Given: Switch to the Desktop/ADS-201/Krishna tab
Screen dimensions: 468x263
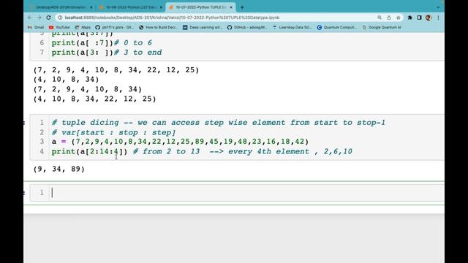Looking at the screenshot, I should pyautogui.click(x=61, y=7).
